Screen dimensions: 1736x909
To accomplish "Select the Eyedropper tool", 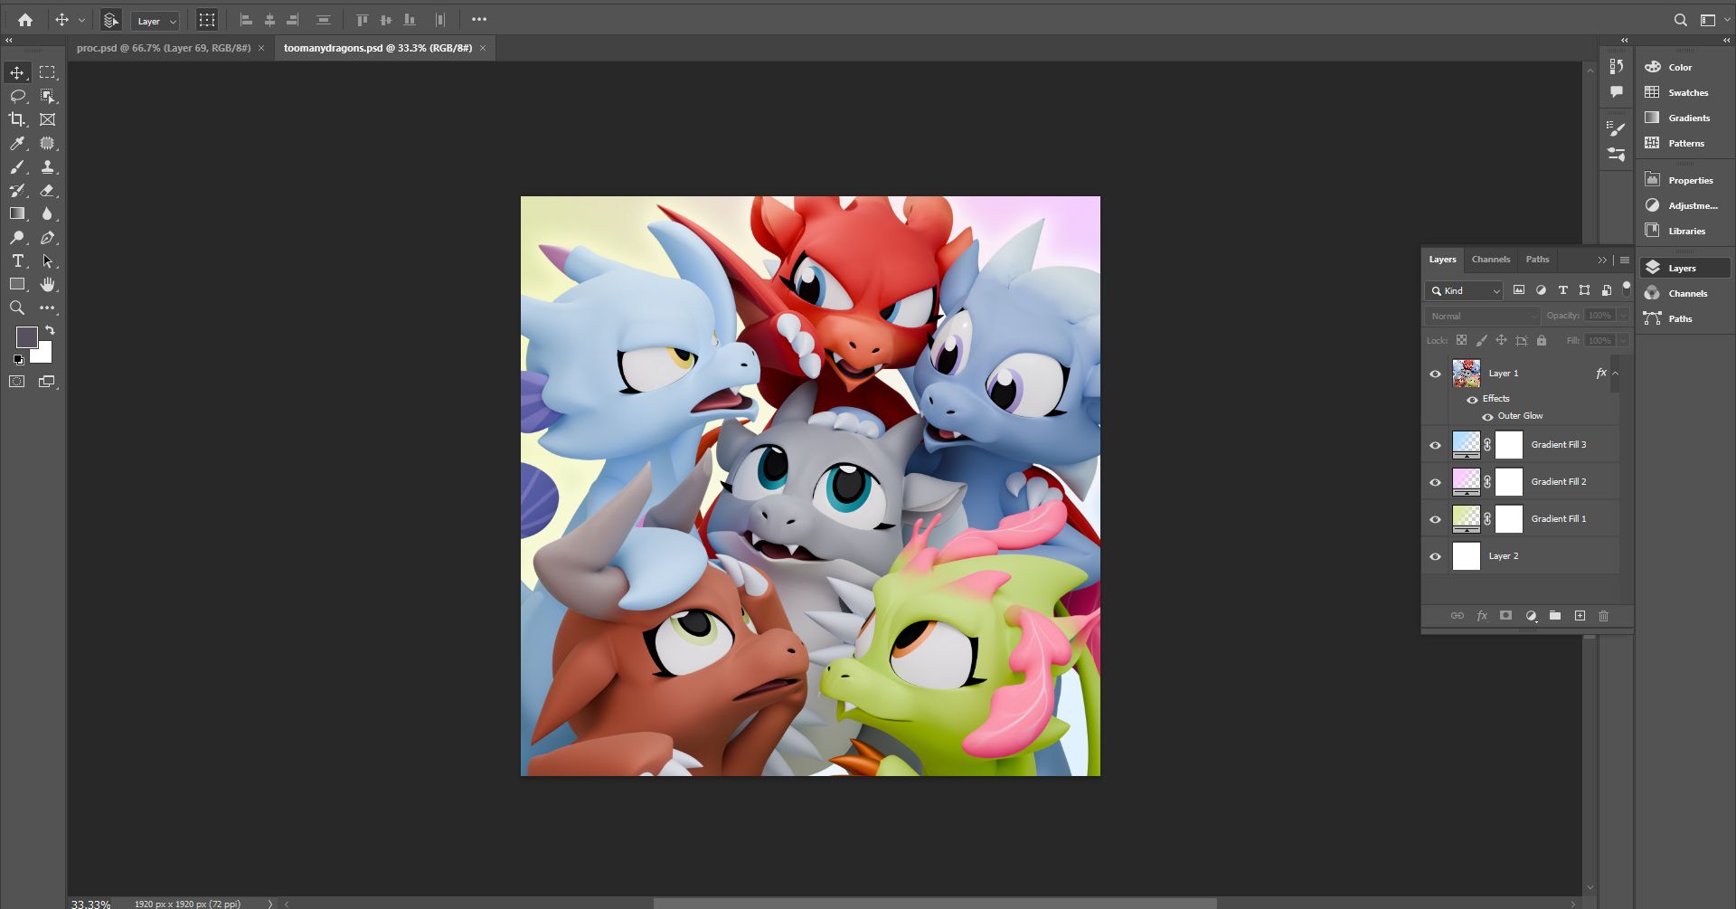I will (x=17, y=143).
